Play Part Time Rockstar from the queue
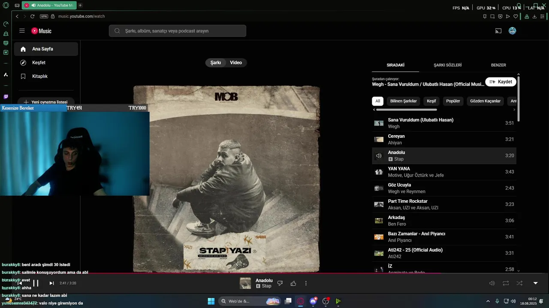The image size is (549, 308). pos(444,204)
